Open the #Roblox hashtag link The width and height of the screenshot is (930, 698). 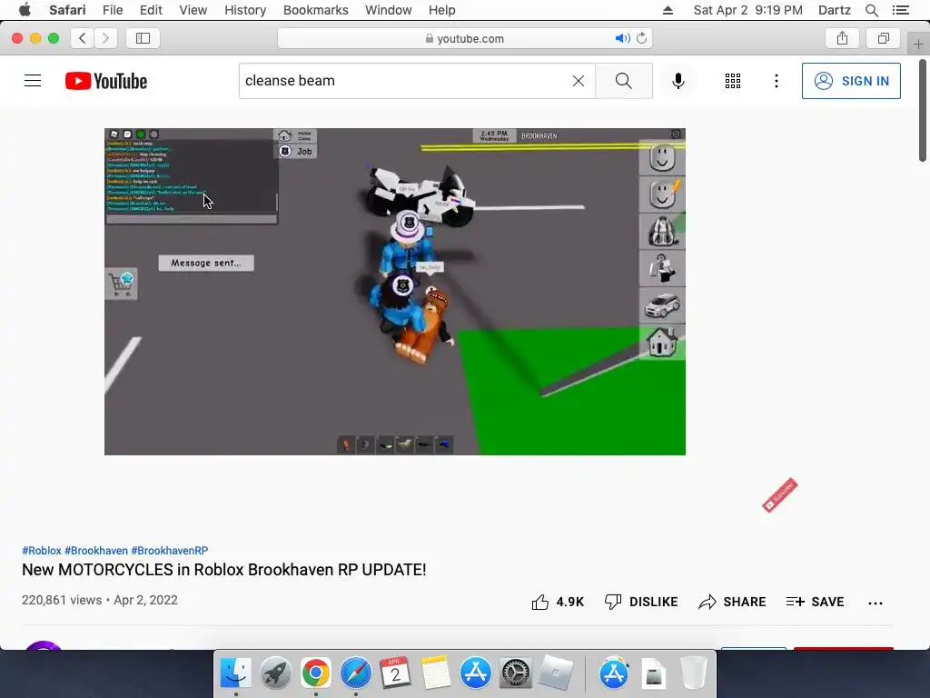pyautogui.click(x=42, y=550)
